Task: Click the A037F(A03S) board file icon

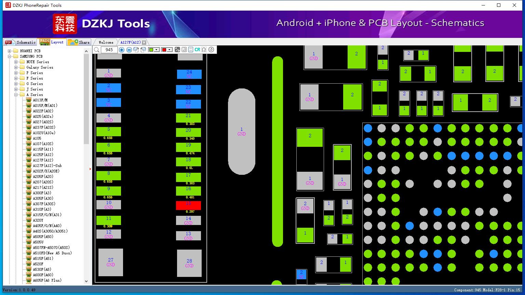Action: (x=29, y=127)
